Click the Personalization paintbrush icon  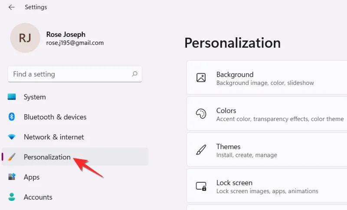pyautogui.click(x=12, y=157)
